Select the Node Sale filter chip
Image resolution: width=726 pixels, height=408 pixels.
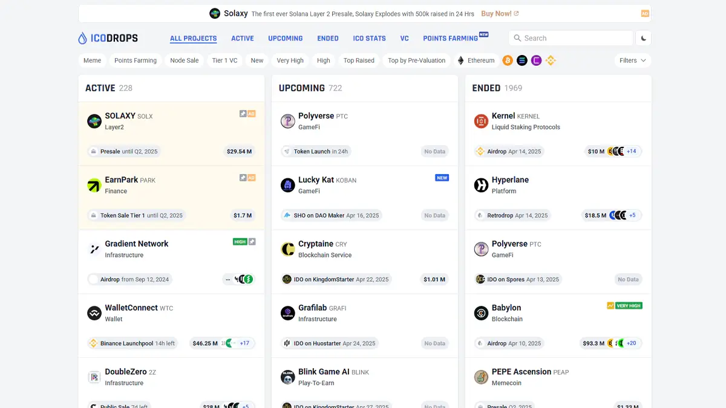(x=185, y=60)
